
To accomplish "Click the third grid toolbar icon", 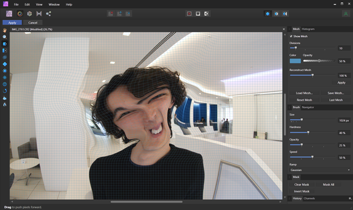I will tap(128, 14).
